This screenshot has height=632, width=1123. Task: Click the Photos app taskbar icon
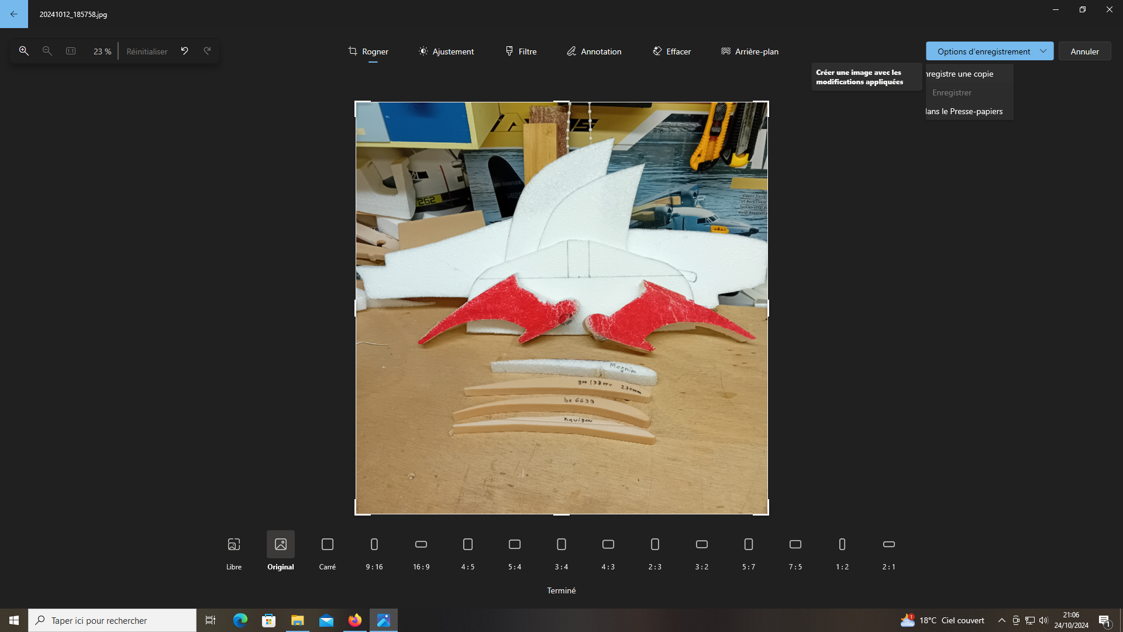(384, 620)
